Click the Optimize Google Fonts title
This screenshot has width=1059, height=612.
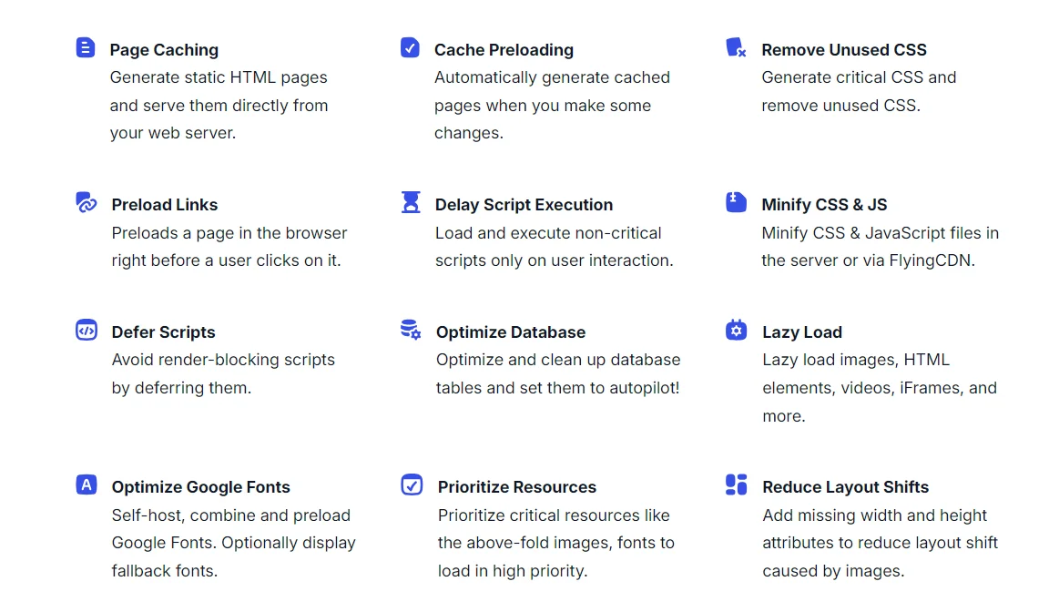tap(201, 487)
